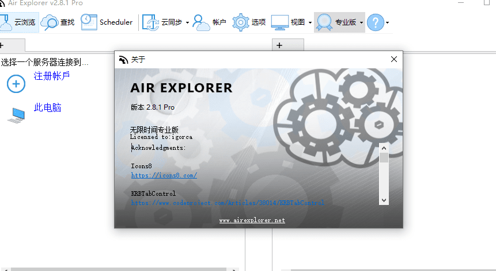Click the 帐户 toolbar label
Viewport: 496px width, 271px height.
click(219, 22)
